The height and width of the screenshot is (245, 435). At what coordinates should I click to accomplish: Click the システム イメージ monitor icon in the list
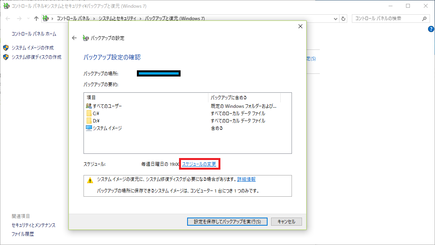pos(88,128)
